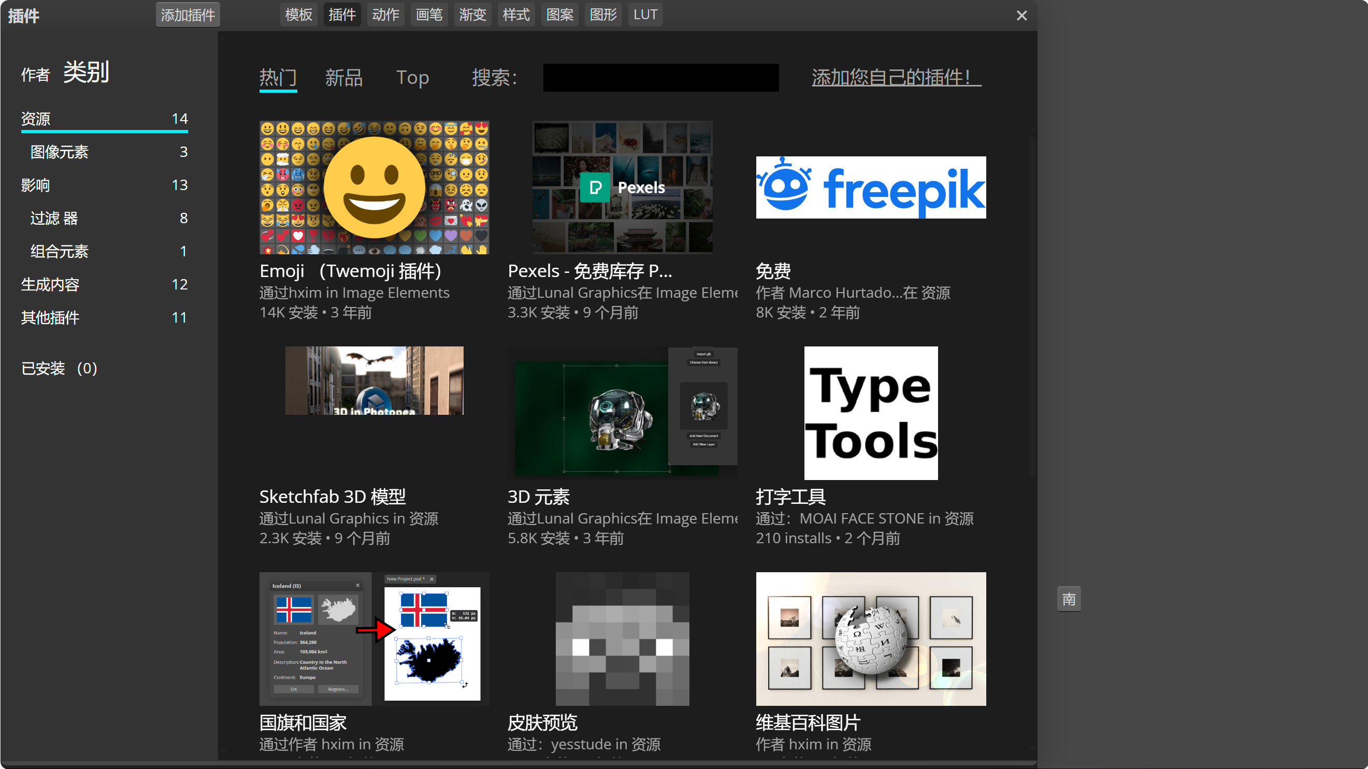Open the 打字工具 Type Tools plugin
Screen dimensions: 1368x769
pyautogui.click(x=870, y=413)
